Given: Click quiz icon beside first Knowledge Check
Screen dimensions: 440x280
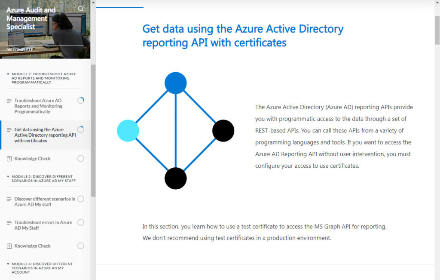Looking at the screenshot, I should point(9,159).
